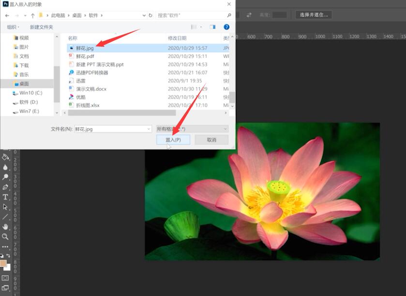Swap foreground and background colors
This screenshot has width=406, height=296.
[x=8, y=255]
